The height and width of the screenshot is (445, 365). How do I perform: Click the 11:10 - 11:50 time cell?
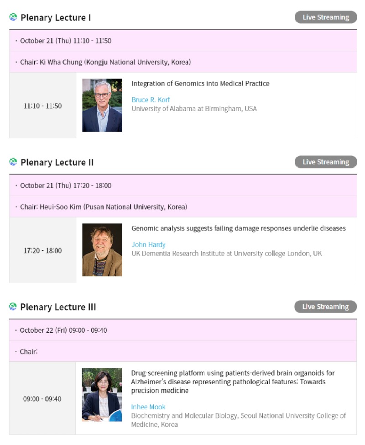coord(42,106)
